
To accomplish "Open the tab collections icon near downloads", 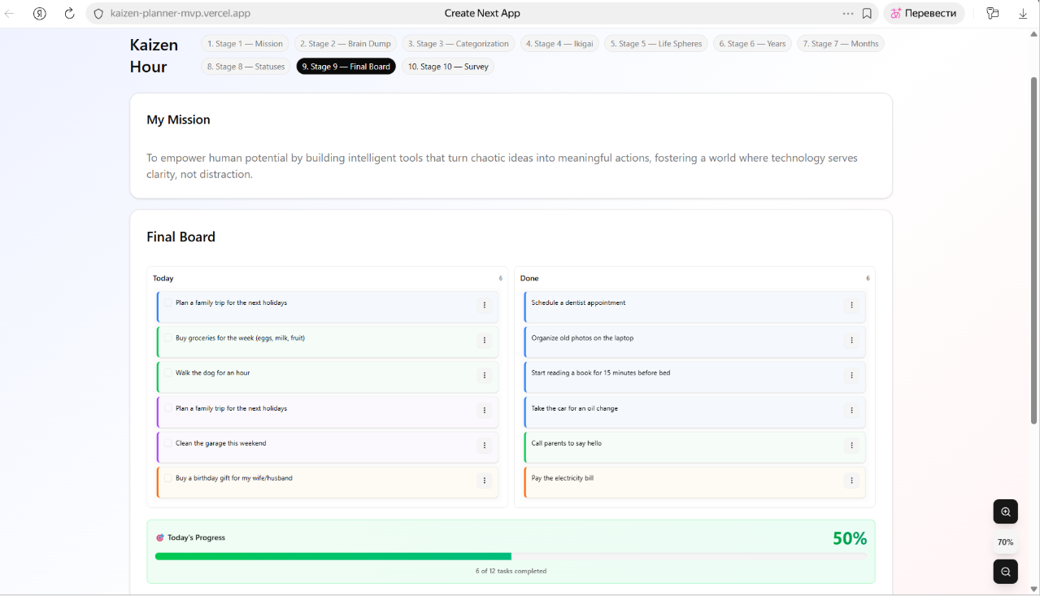I will [992, 13].
